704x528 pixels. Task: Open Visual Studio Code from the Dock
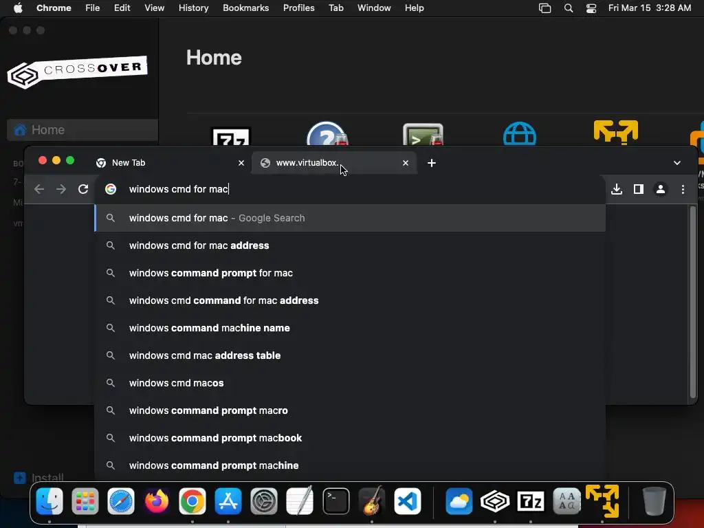pyautogui.click(x=408, y=501)
